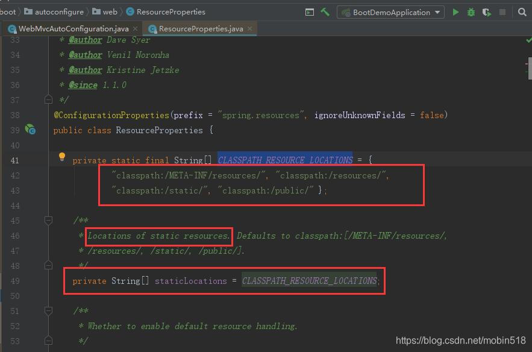The width and height of the screenshot is (532, 352).
Task: Select the ResourceProperties.java tab
Action: point(201,29)
